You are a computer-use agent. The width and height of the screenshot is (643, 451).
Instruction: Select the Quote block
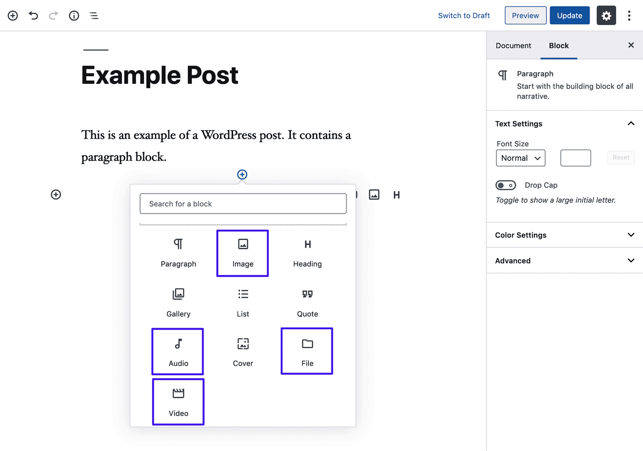[307, 302]
